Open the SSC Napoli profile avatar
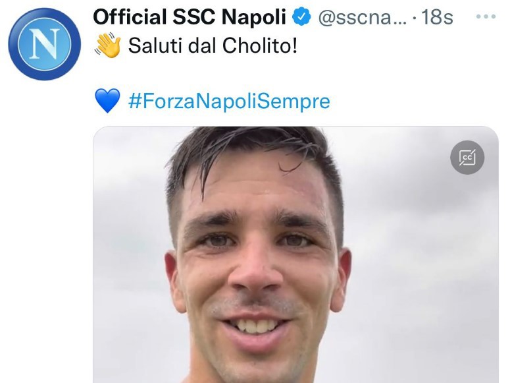This screenshot has width=508, height=383. pos(44,44)
